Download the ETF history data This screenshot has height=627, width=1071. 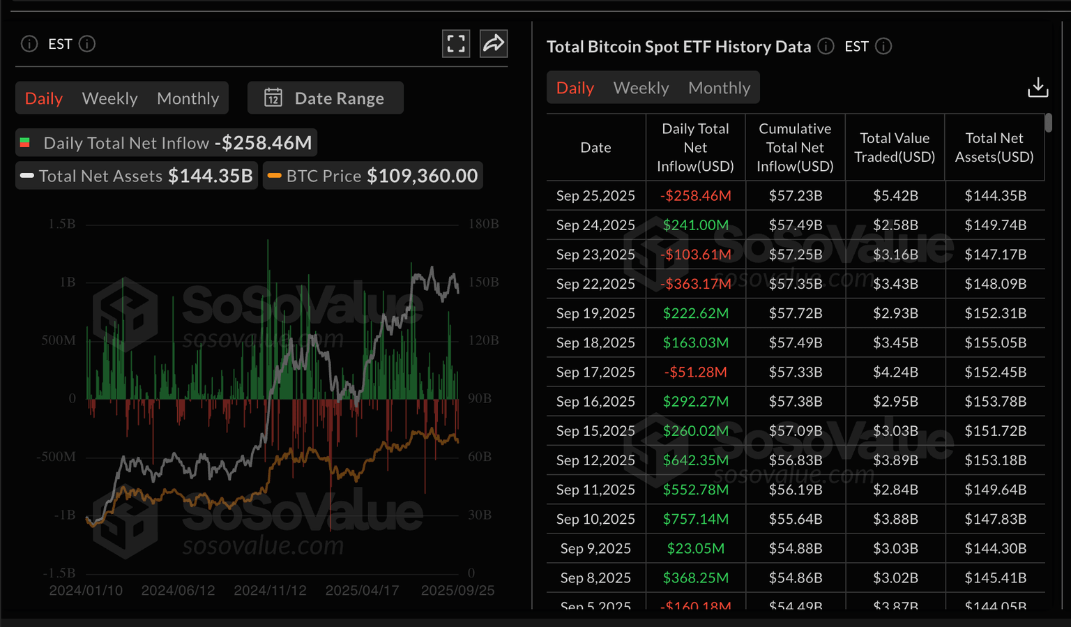[1038, 88]
